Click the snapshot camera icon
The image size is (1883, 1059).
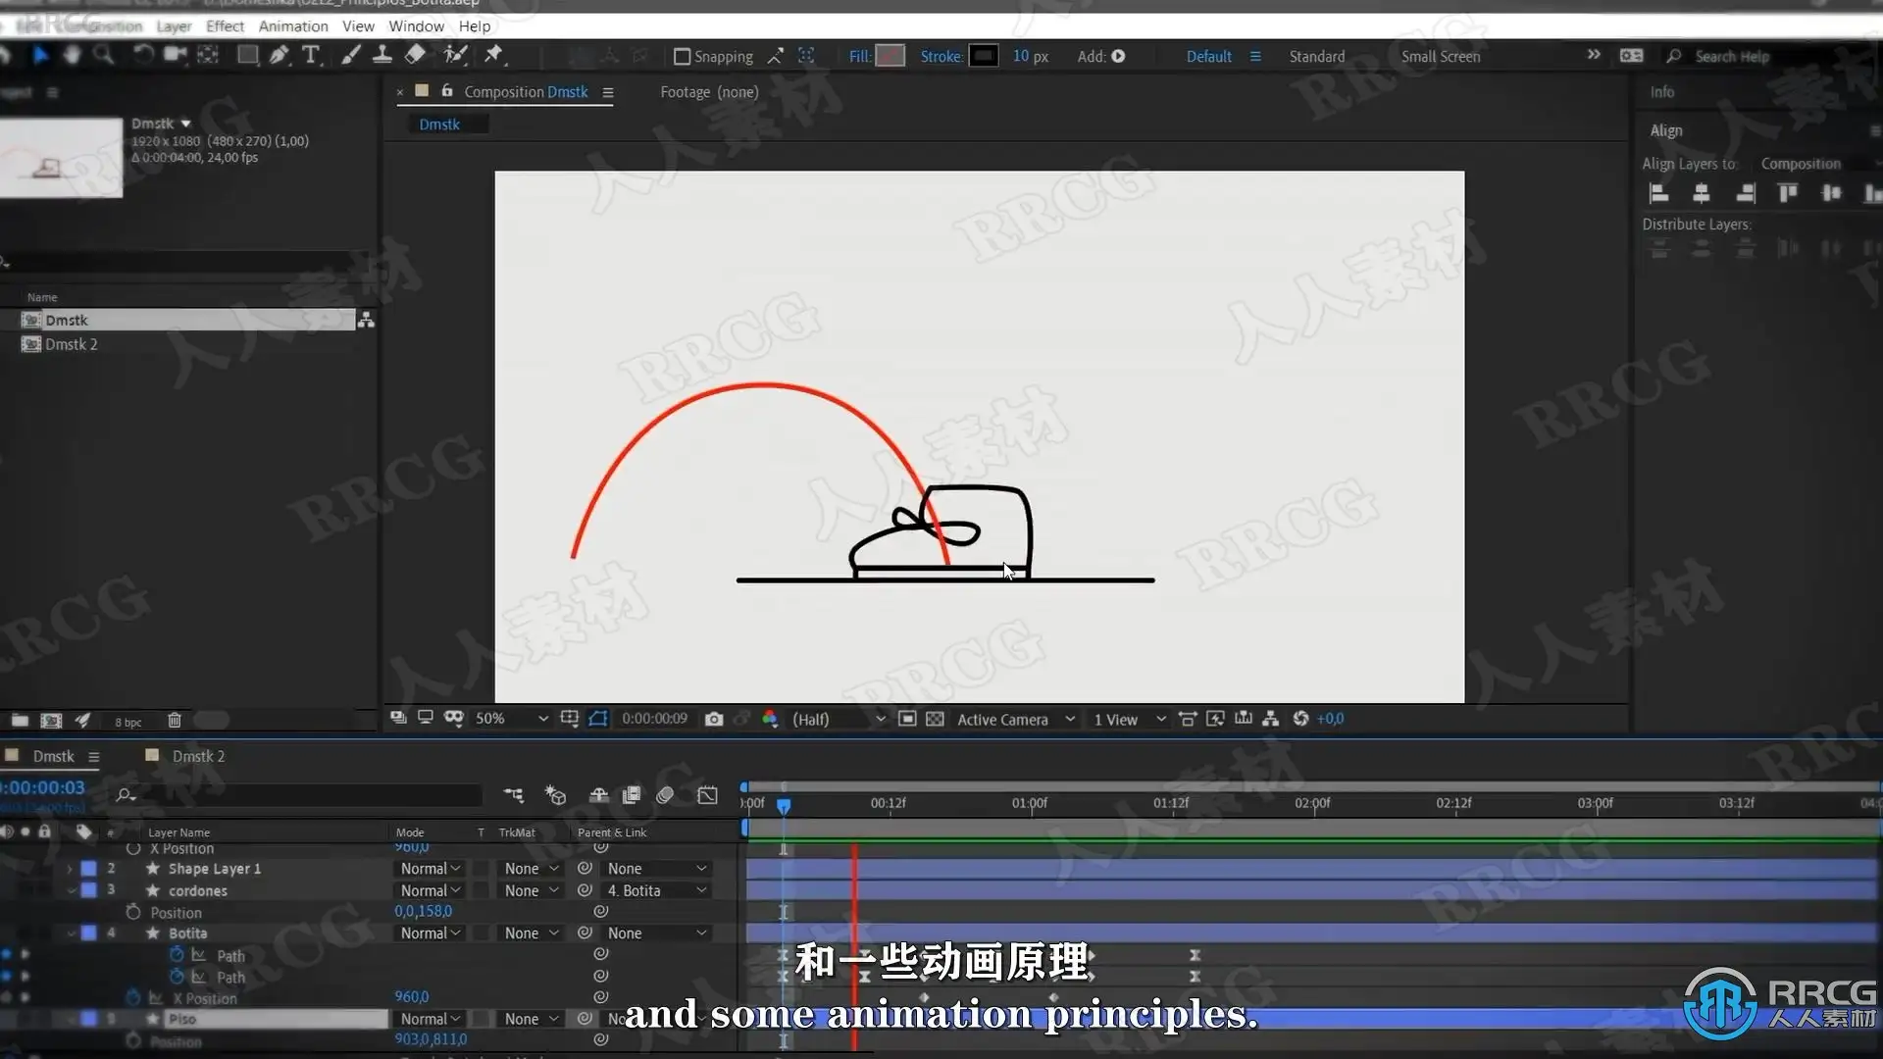[714, 719]
